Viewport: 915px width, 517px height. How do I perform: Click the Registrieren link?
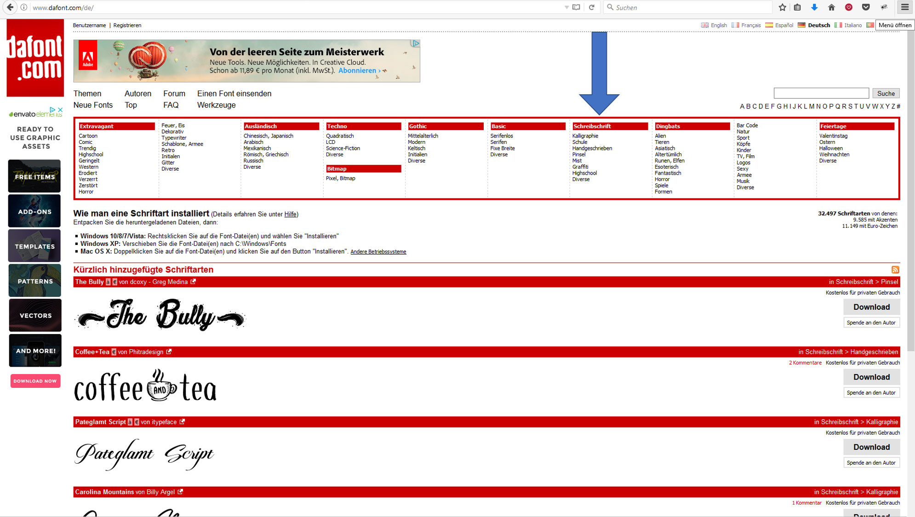(127, 25)
